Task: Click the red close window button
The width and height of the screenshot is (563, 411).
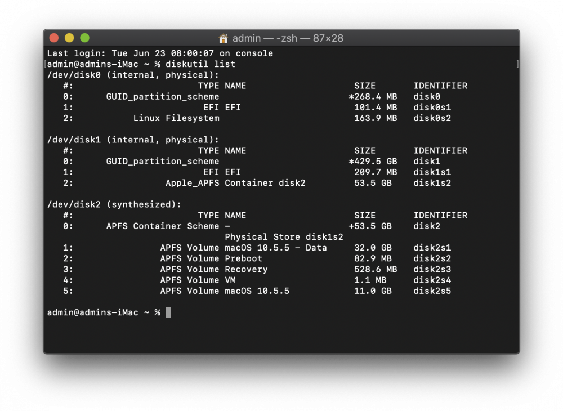Action: (x=54, y=38)
